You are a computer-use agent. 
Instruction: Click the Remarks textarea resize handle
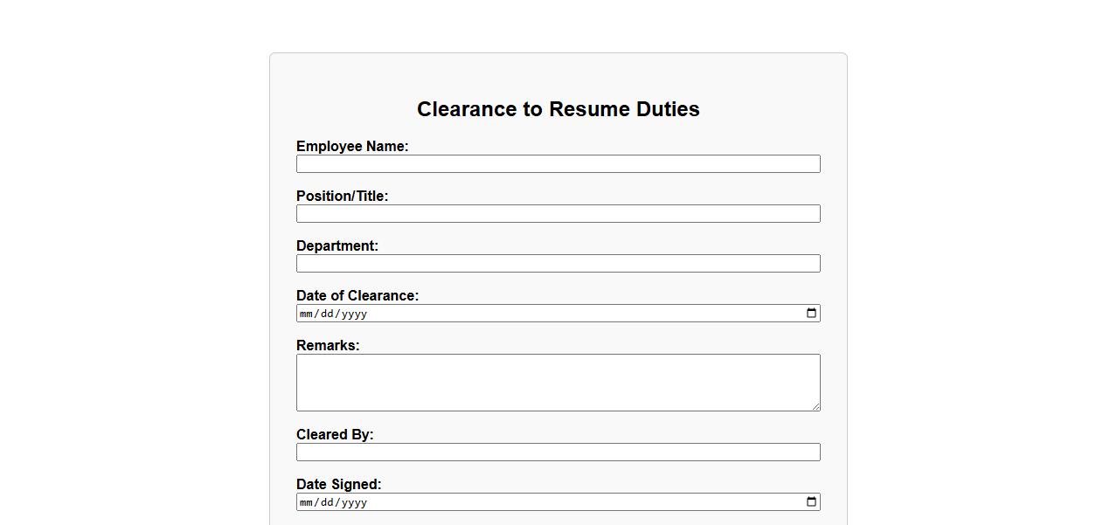(816, 406)
